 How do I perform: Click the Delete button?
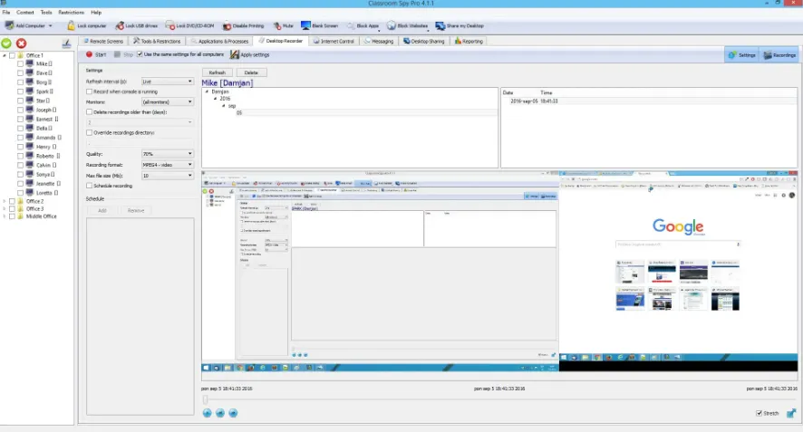[251, 72]
